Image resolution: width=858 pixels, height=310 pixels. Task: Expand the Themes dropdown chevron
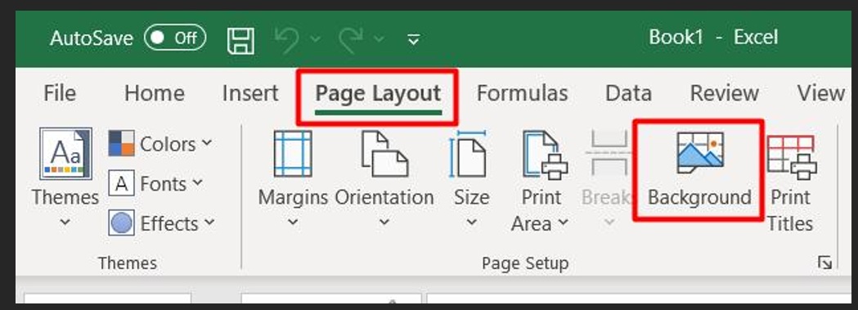click(65, 222)
